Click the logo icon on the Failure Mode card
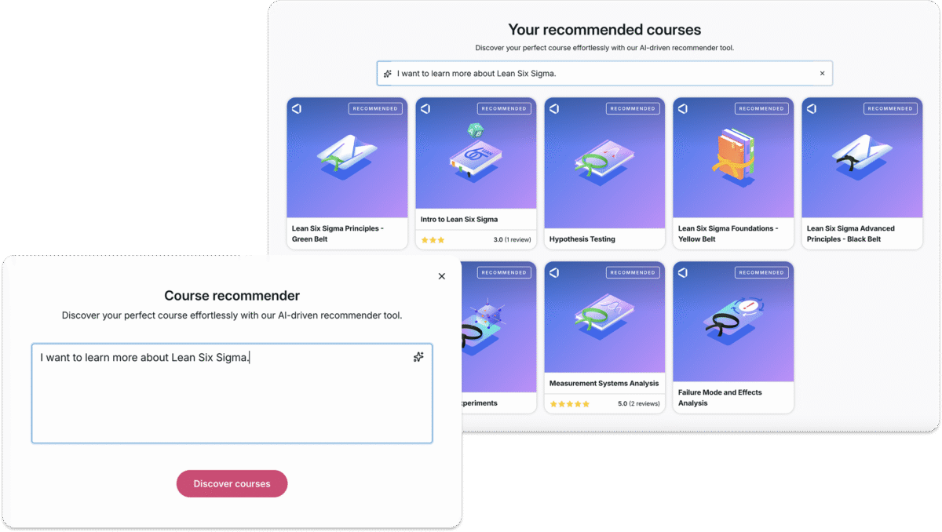 (683, 272)
